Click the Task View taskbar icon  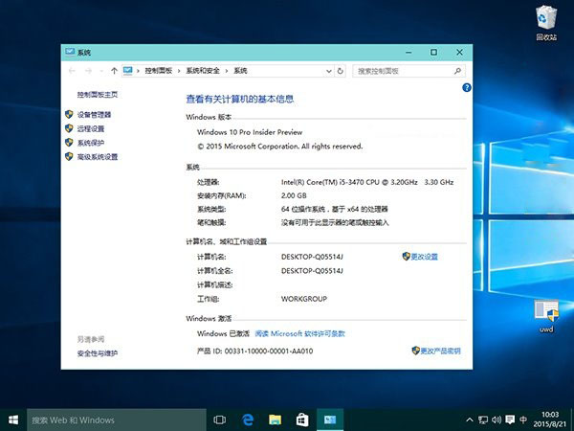tap(219, 420)
